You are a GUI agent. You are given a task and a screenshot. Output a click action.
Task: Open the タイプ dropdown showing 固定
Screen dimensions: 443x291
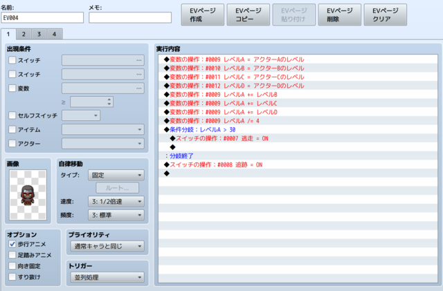[116, 175]
